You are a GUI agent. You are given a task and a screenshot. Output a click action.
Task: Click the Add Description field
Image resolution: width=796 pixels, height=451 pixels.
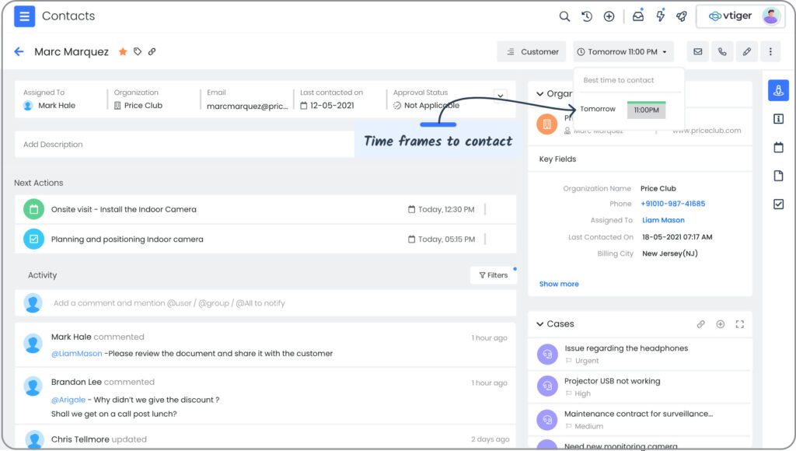tap(185, 144)
